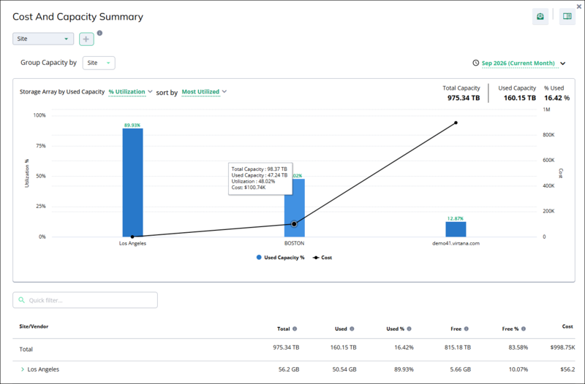Click the 89.93% label above Los Angeles bar
This screenshot has height=384, width=585.
[132, 125]
